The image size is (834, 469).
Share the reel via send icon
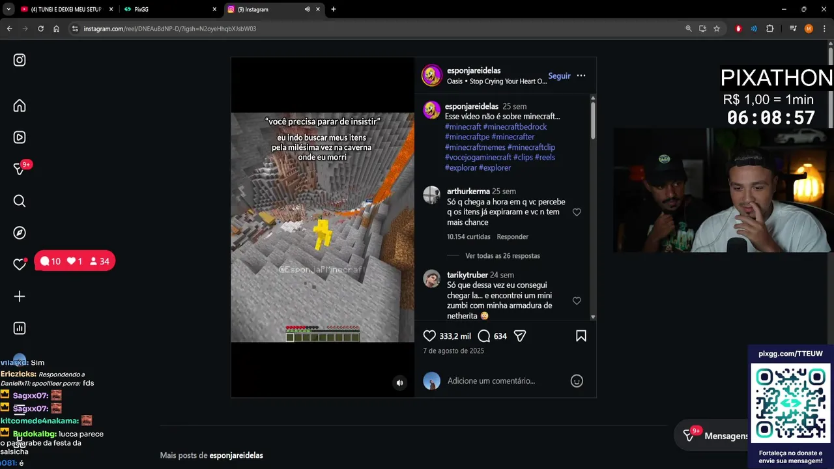point(520,336)
